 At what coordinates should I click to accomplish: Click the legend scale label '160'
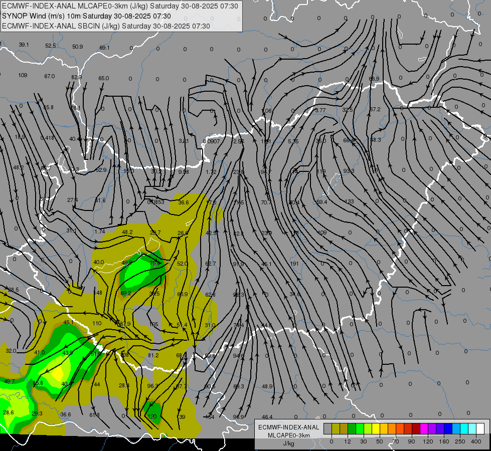pos(444,441)
